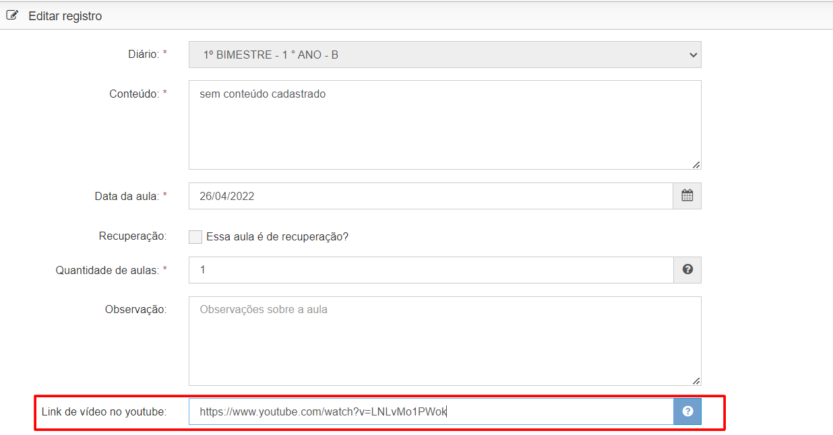The image size is (833, 435).
Task: Open the Diário dropdown selector
Action: [445, 55]
